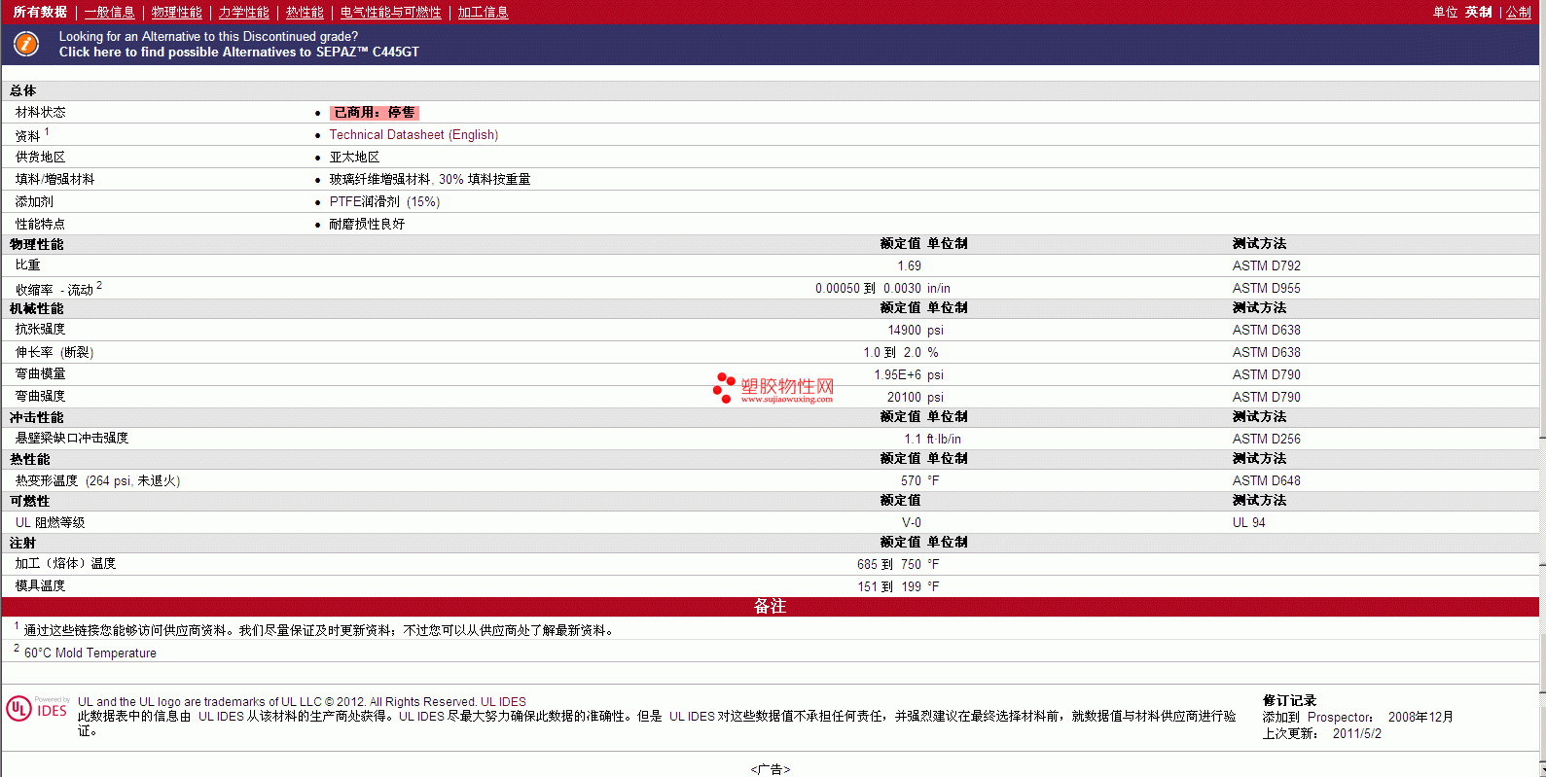Screen dimensions: 1546x777
Task: Click footnote 1 next to 资料
Action: pos(47,131)
